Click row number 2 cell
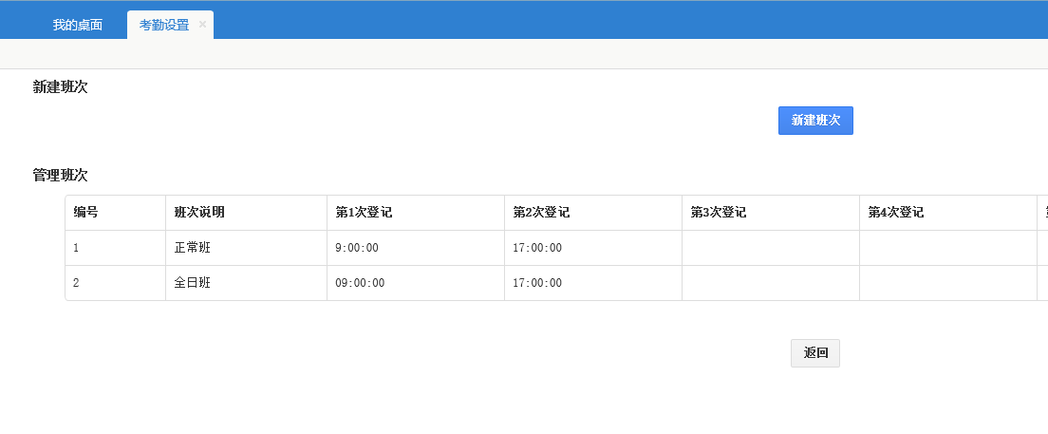This screenshot has width=1048, height=434. [x=76, y=283]
